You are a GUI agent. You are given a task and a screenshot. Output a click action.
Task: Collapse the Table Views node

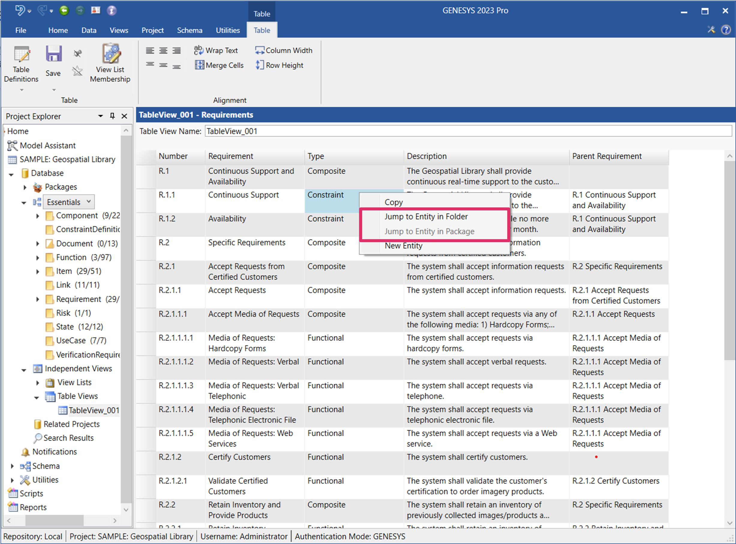click(x=37, y=397)
